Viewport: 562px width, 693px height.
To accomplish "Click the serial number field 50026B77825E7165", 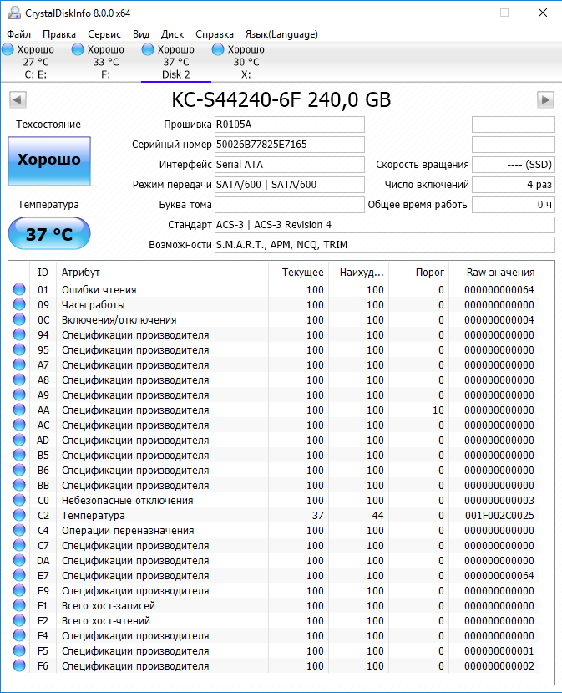I will point(290,145).
